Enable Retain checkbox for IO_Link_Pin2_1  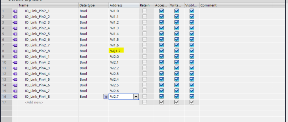145,11
